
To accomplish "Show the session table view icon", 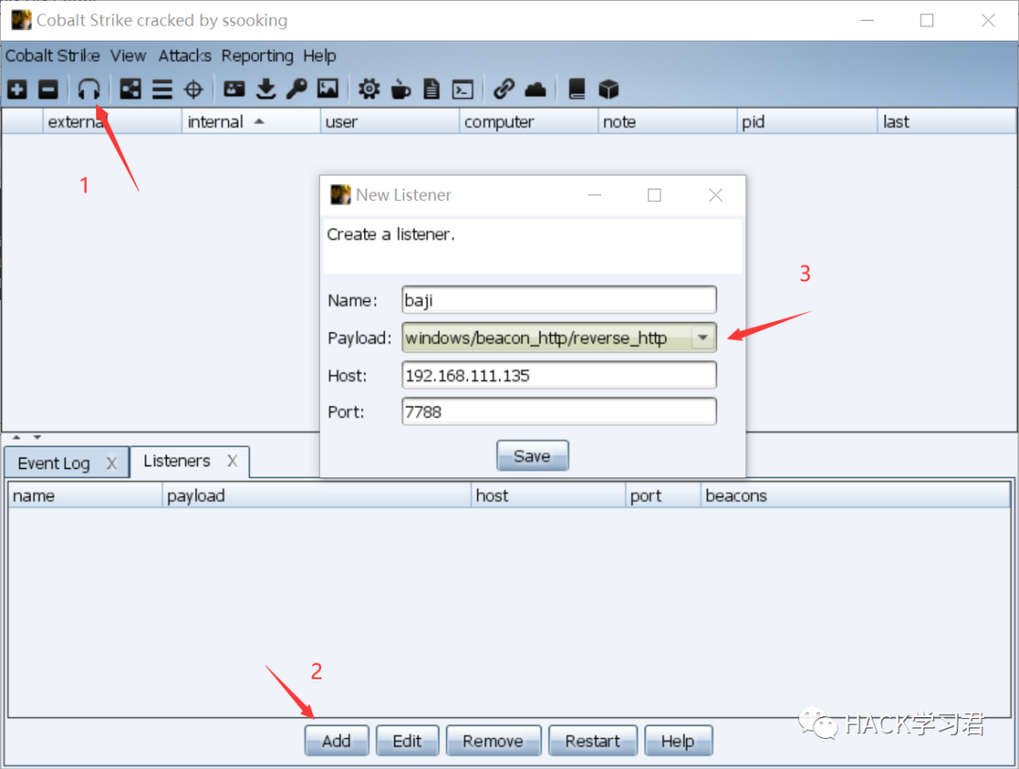I will tap(162, 89).
